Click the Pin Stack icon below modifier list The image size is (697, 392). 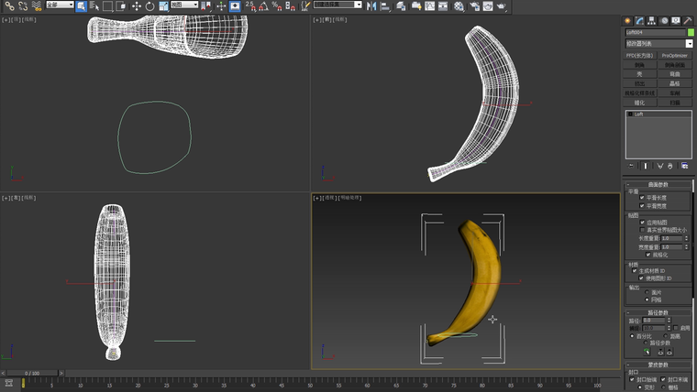point(631,166)
